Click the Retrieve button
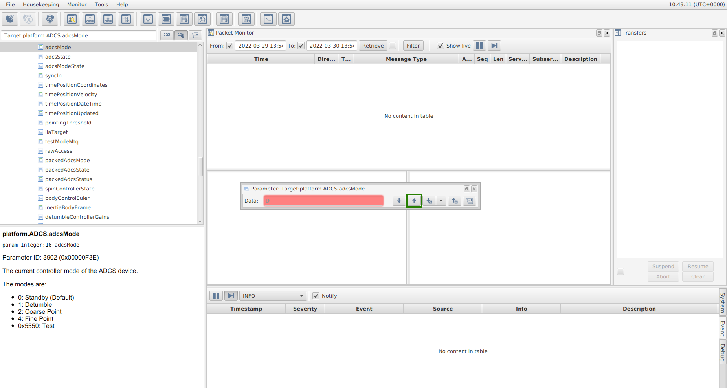This screenshot has width=727, height=388. (373, 46)
